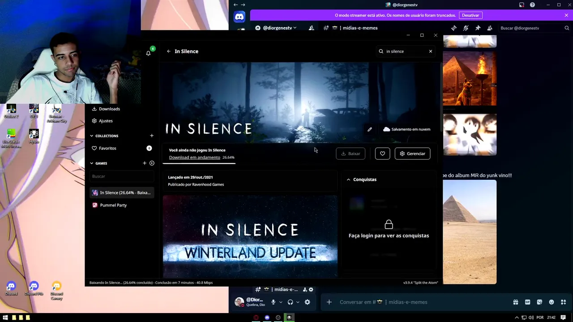Viewport: 573px width, 322px height.
Task: Open Discord help icon
Action: tap(532, 5)
